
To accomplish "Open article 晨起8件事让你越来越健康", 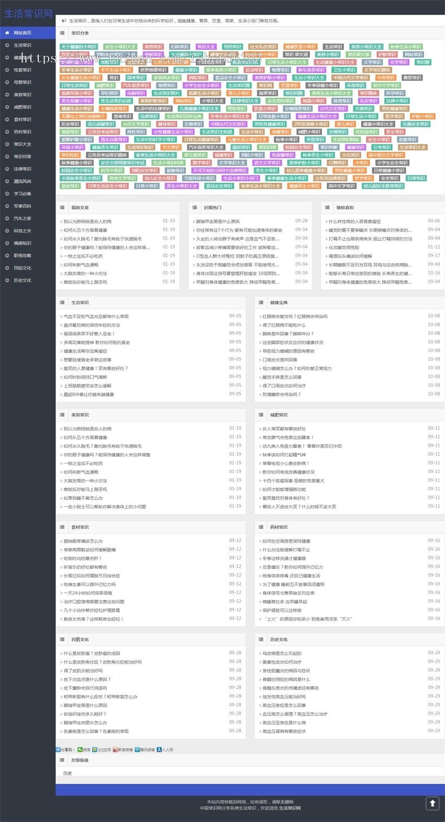I will point(88,394).
